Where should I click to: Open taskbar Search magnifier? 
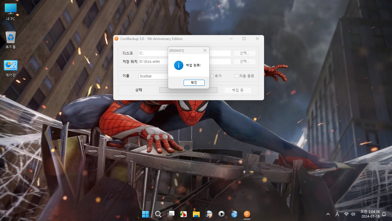158,214
